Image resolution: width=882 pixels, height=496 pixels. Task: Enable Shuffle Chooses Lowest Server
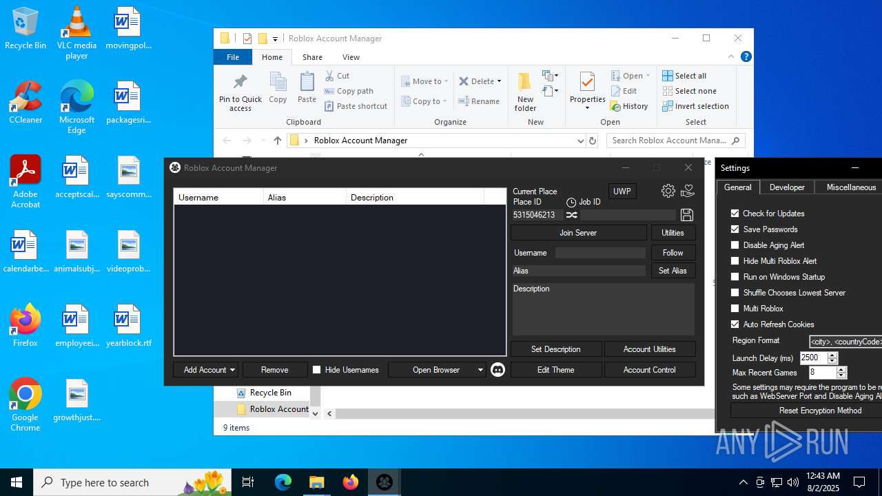[x=735, y=293]
